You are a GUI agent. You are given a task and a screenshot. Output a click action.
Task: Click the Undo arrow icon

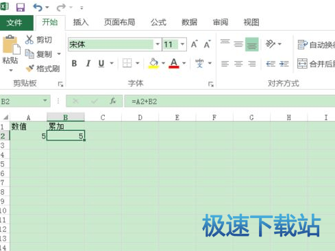[x=38, y=8]
